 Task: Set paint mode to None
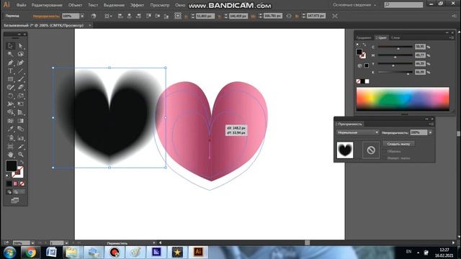pos(22,184)
